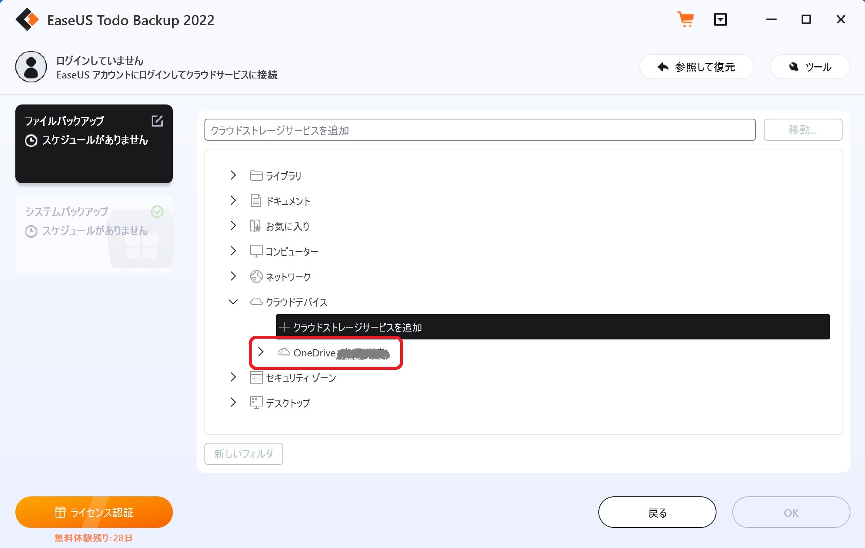Image resolution: width=865 pixels, height=548 pixels.
Task: Select the ドキュメント tree label
Action: click(x=288, y=201)
